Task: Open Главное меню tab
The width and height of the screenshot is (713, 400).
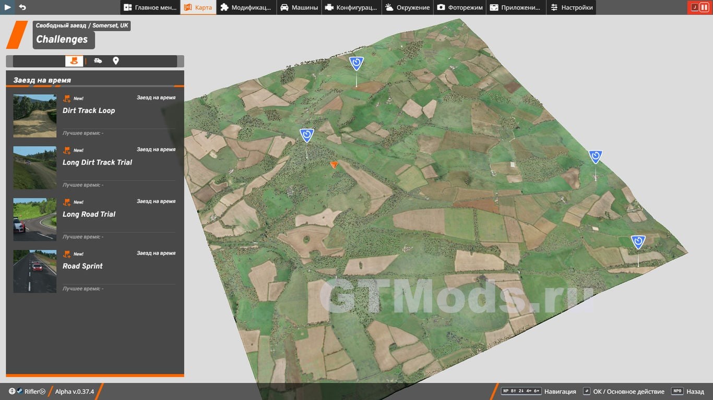Action: click(x=150, y=7)
